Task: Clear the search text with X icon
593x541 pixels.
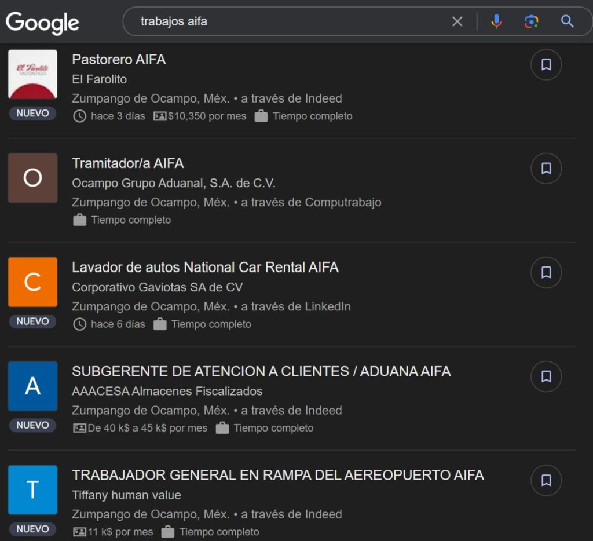Action: pos(457,21)
